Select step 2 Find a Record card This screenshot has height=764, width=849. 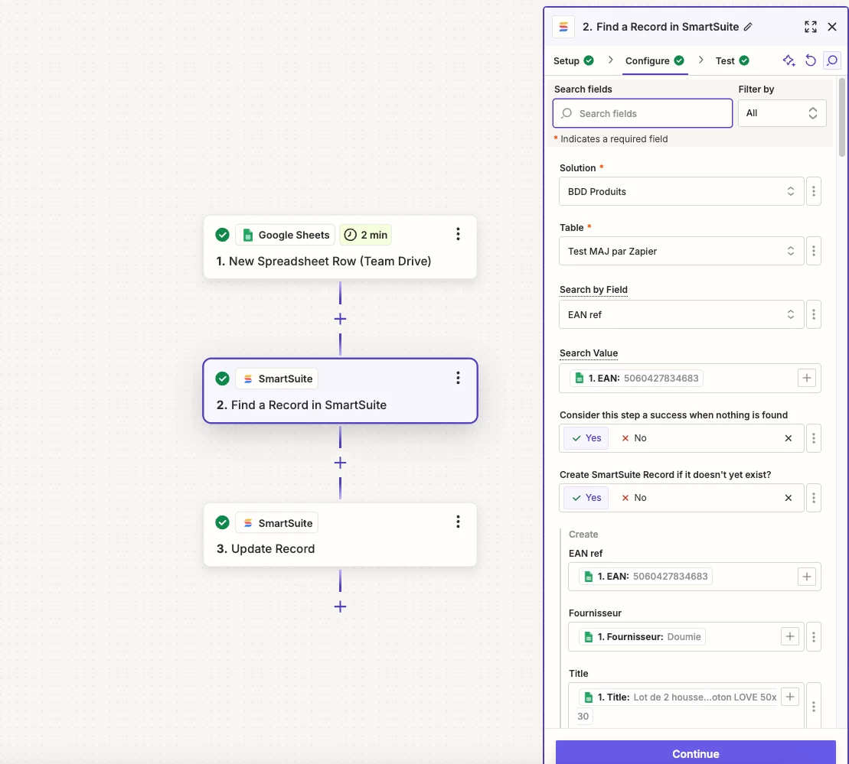[x=340, y=391]
